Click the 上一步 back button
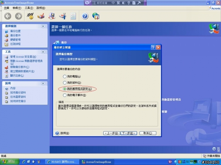221x165 pixels. coord(112,133)
